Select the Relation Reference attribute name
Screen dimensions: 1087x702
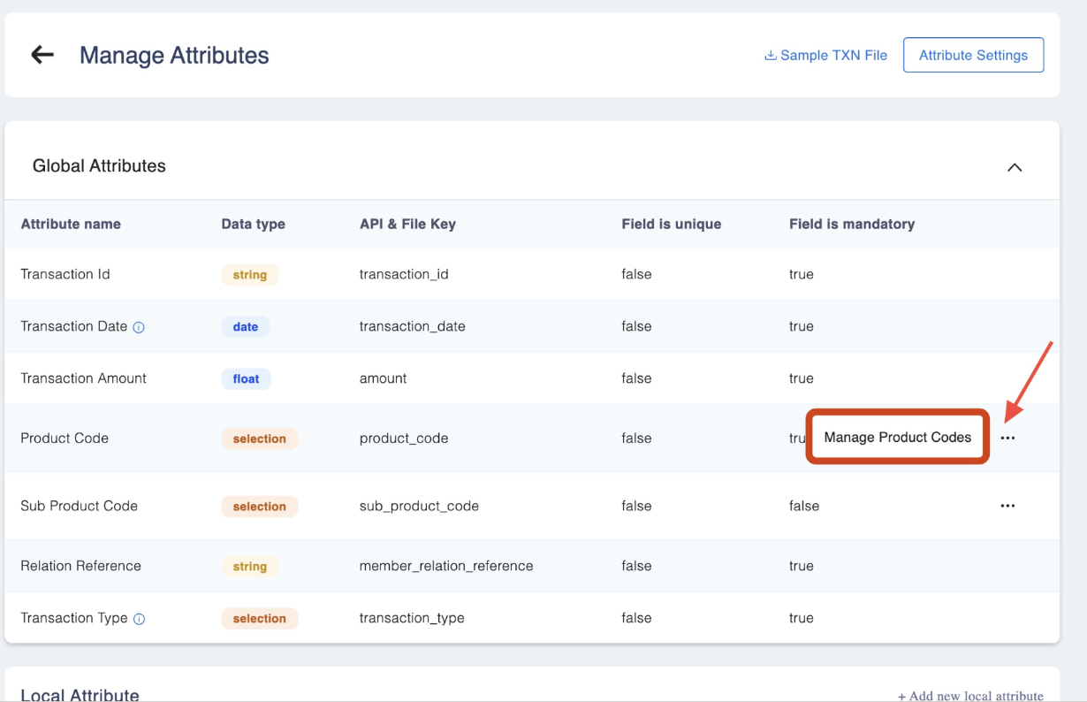pos(80,566)
